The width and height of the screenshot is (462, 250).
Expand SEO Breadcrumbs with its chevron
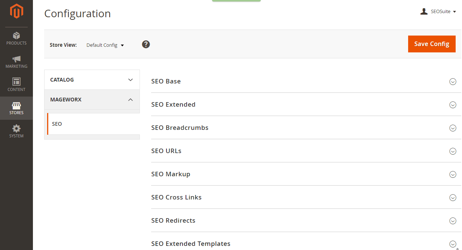pos(453,128)
